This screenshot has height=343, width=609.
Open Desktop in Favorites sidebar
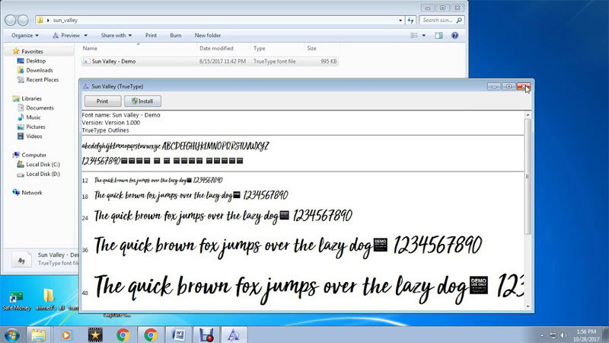36,61
